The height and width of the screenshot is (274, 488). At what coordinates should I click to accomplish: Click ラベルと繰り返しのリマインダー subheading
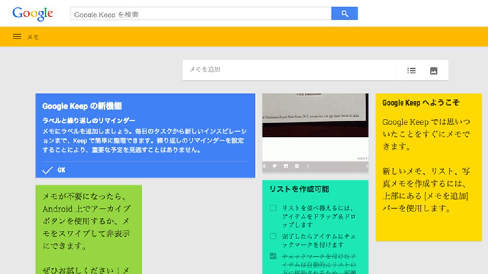[89, 121]
